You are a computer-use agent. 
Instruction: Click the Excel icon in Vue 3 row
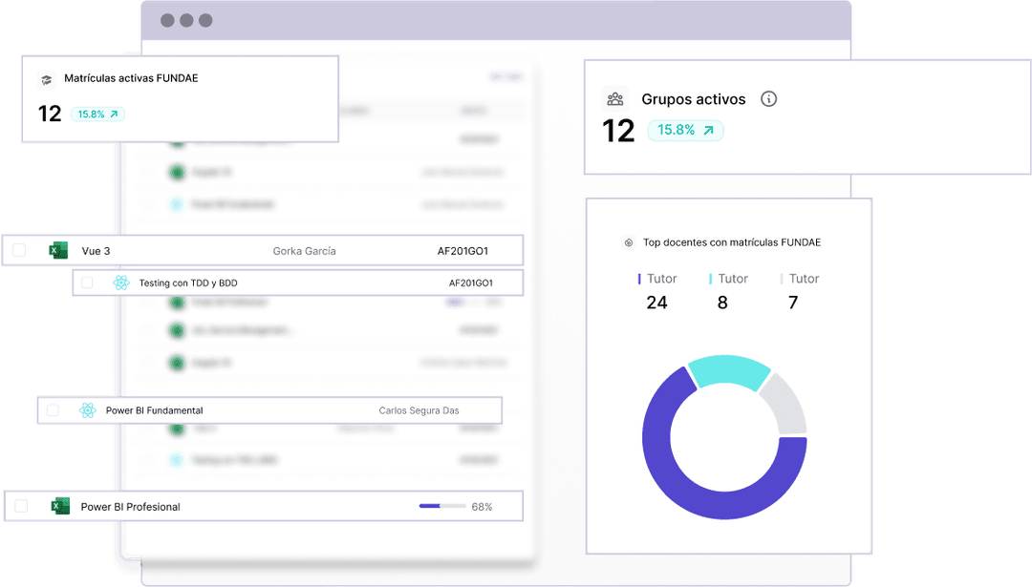tap(58, 251)
